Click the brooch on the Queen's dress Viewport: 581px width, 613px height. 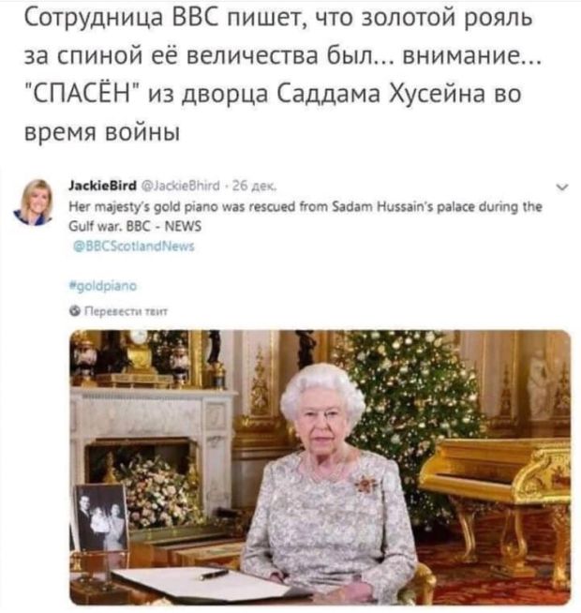point(365,484)
